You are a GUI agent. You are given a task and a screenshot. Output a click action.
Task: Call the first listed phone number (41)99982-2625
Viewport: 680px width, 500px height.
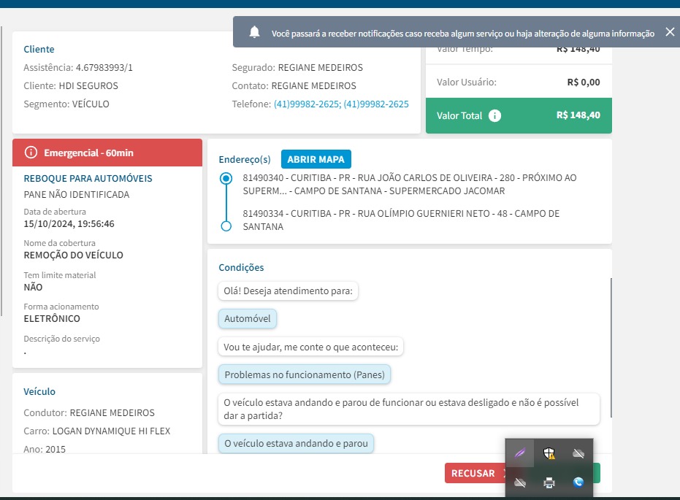click(307, 104)
